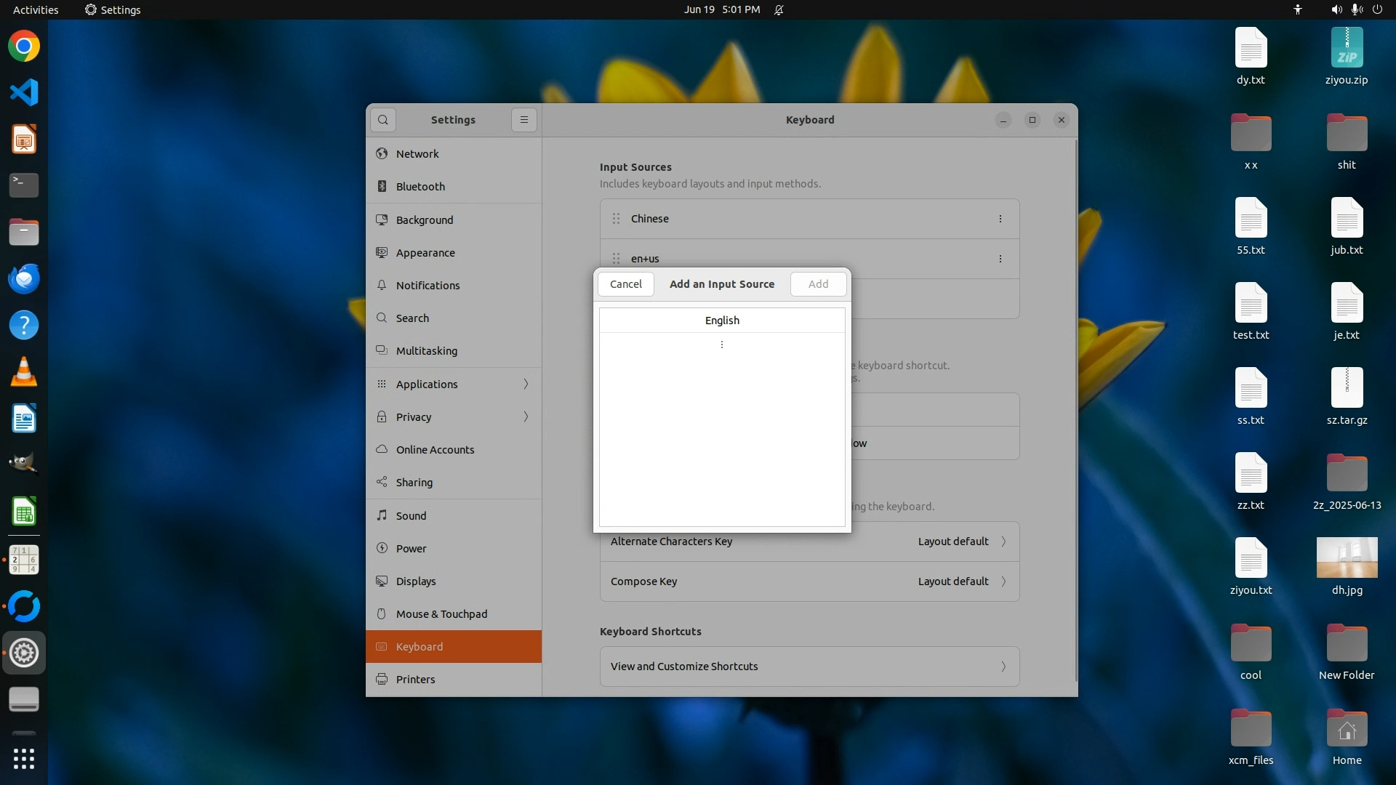Click the three-dot menu for Chinese
The image size is (1396, 785).
point(1000,219)
